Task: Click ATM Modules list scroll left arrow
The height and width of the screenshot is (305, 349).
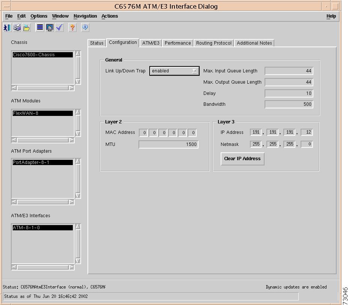Action: (x=14, y=140)
